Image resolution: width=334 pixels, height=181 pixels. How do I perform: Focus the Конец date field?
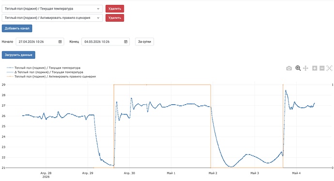pyautogui.click(x=106, y=42)
